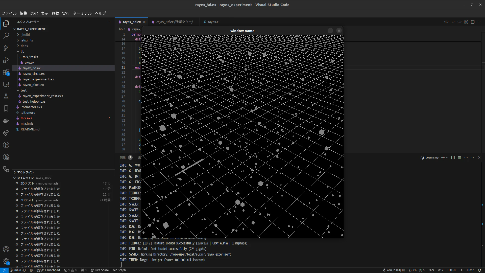The image size is (485, 273).
Task: Open the ヘルプ menu
Action: [101, 13]
